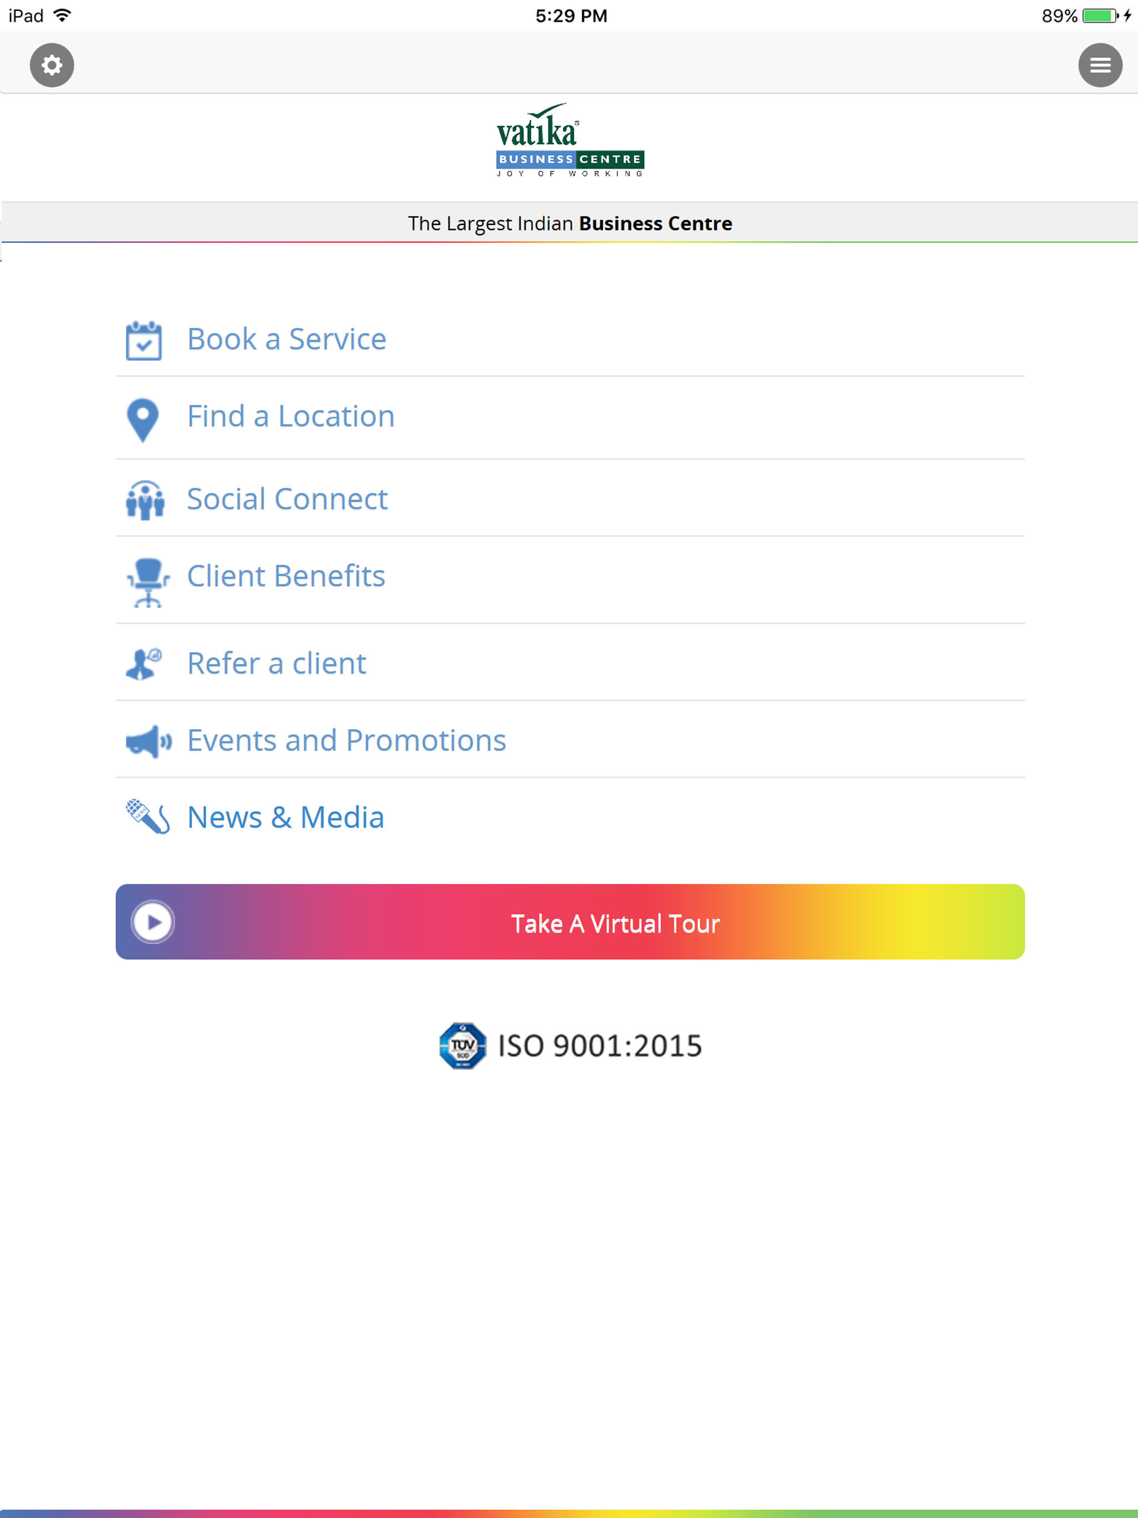Image resolution: width=1138 pixels, height=1518 pixels.
Task: Open News & Media
Action: pyautogui.click(x=570, y=817)
